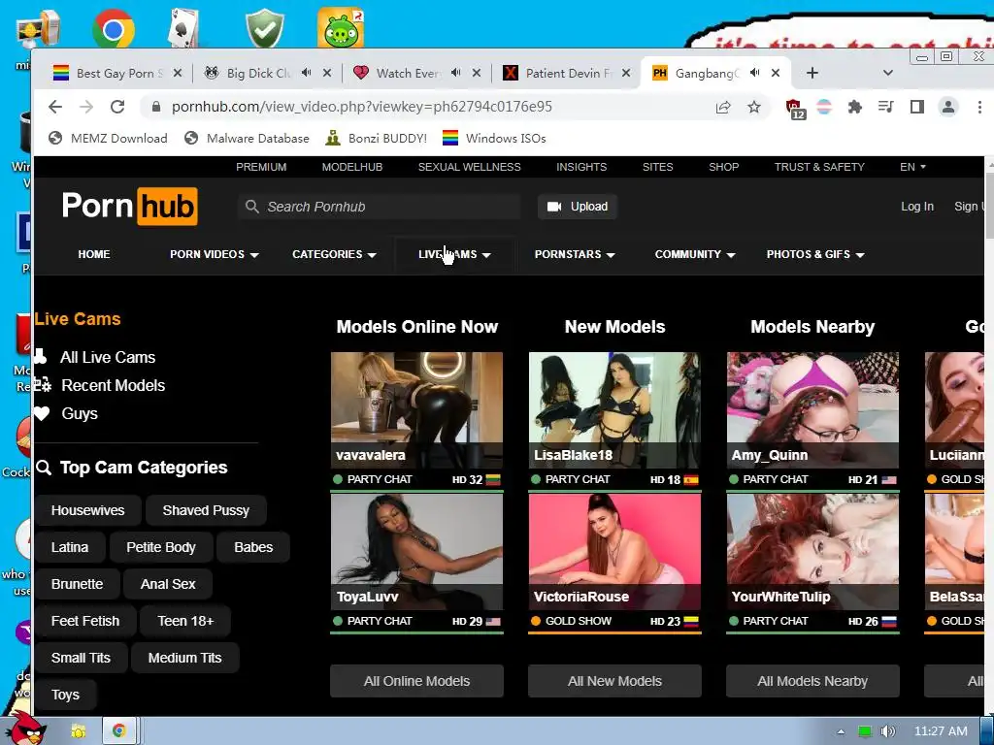Click the Angry Bird start button
The height and width of the screenshot is (745, 994).
coord(26,729)
